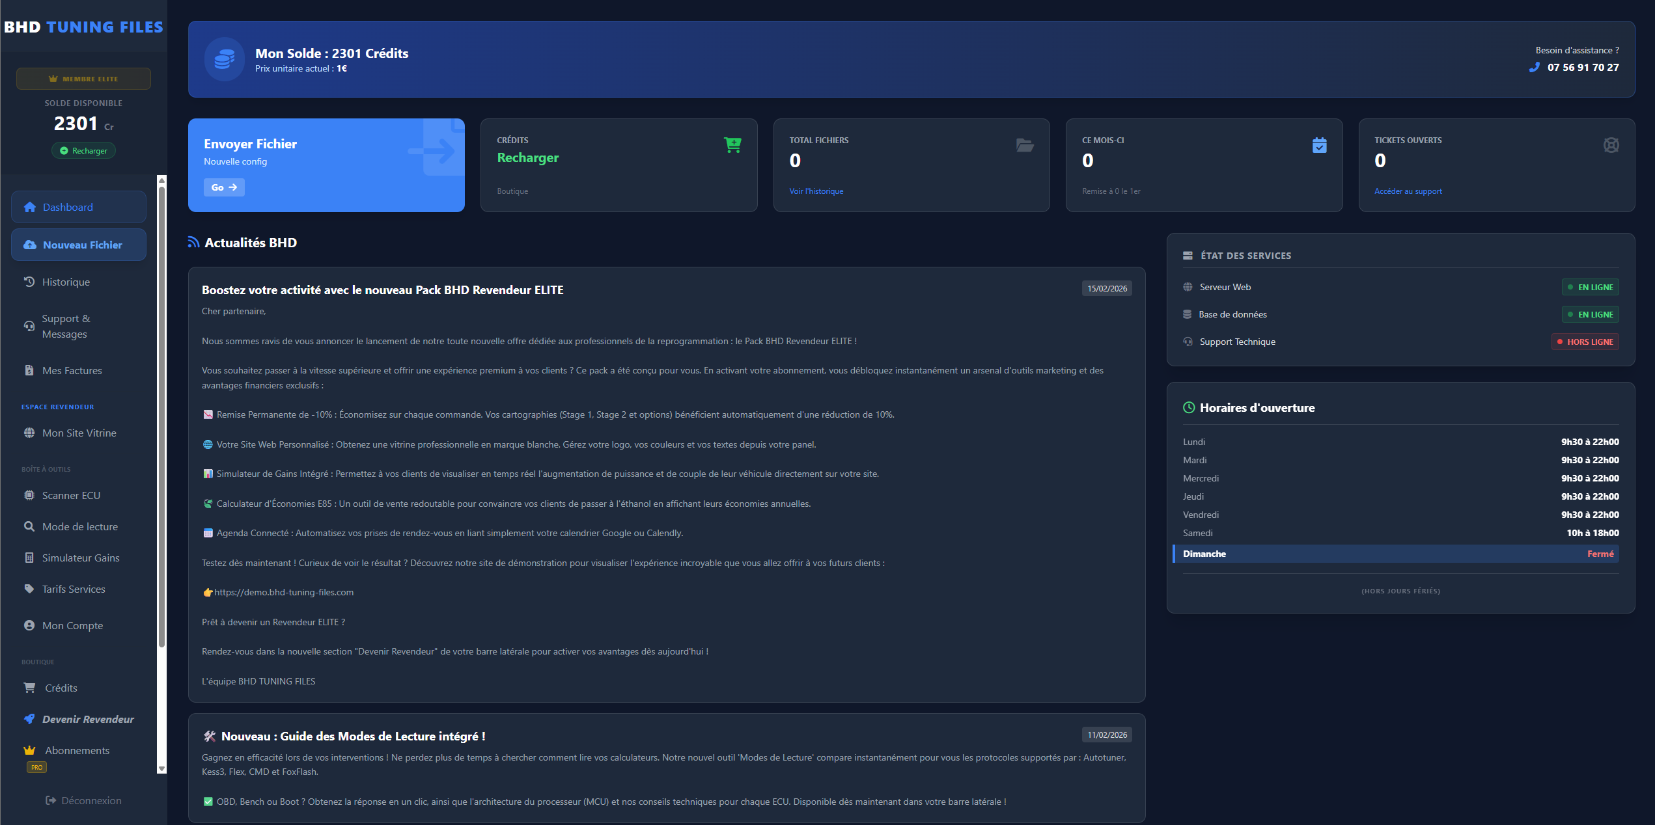Open Support & Messages

pos(66,326)
